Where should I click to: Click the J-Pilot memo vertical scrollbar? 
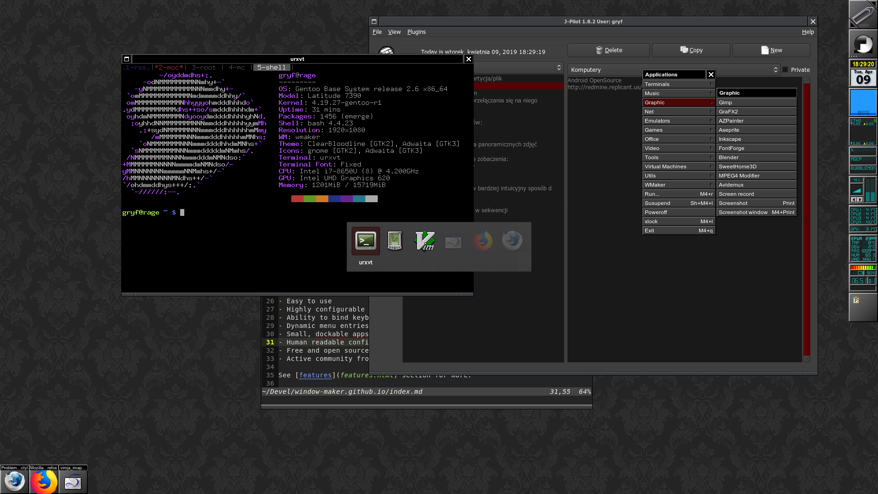tap(807, 220)
